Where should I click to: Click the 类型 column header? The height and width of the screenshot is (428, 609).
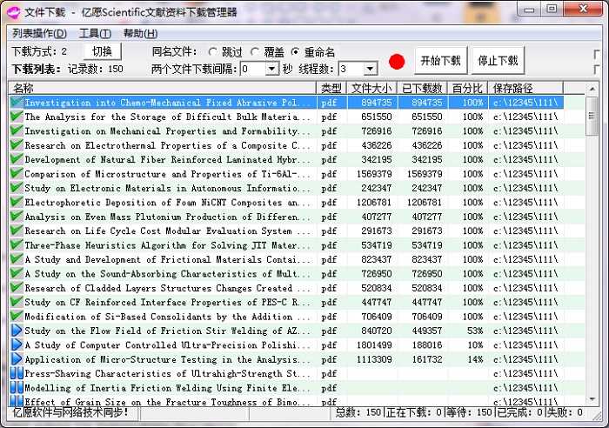pyautogui.click(x=331, y=88)
